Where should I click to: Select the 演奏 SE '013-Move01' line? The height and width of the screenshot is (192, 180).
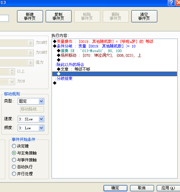tap(115, 51)
